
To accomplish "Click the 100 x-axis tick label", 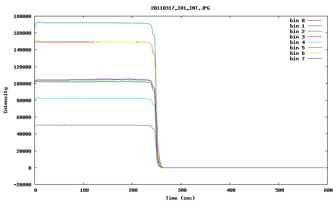I will (x=84, y=190).
